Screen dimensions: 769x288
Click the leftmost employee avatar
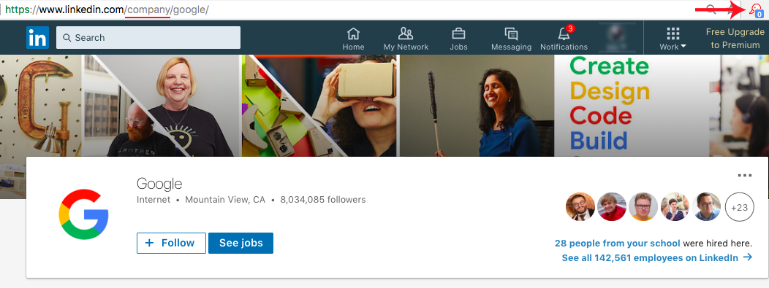click(x=580, y=207)
